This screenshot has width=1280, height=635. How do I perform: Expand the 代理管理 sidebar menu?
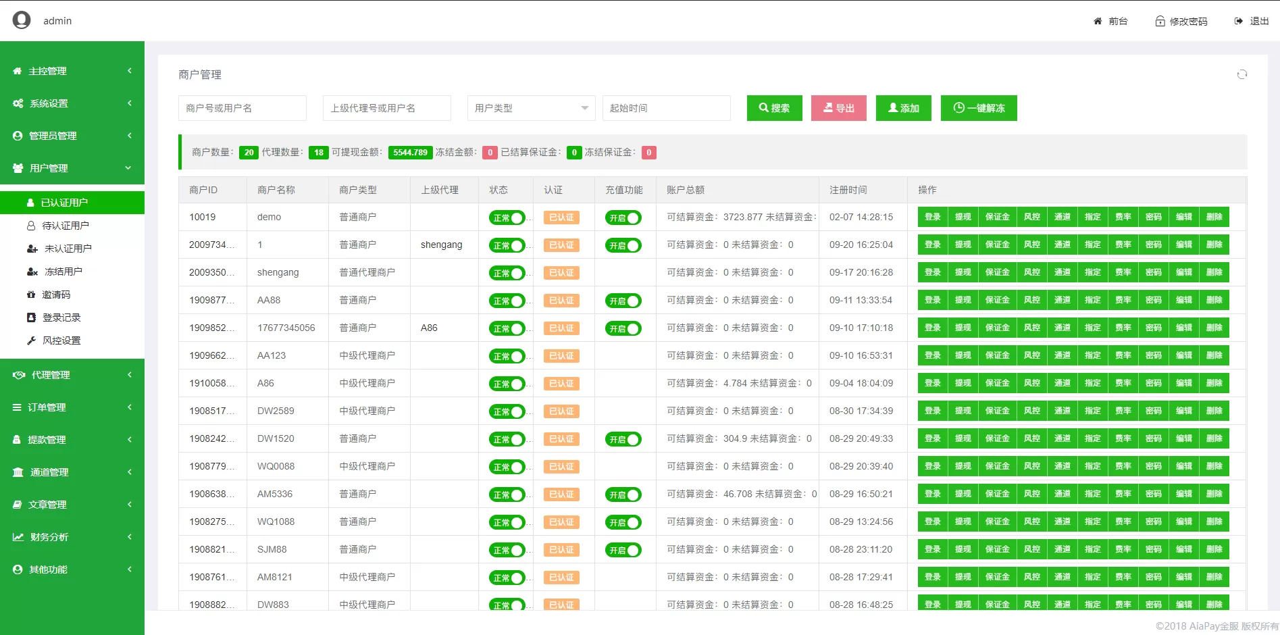tap(72, 375)
